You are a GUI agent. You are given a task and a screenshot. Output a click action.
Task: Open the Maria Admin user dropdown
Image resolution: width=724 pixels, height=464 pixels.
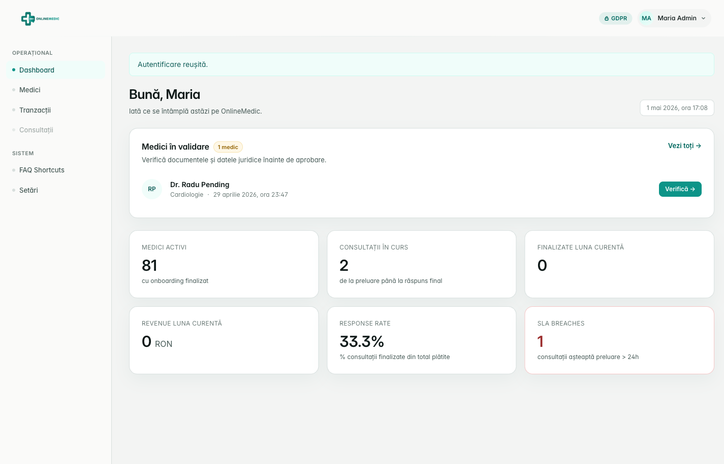(674, 18)
